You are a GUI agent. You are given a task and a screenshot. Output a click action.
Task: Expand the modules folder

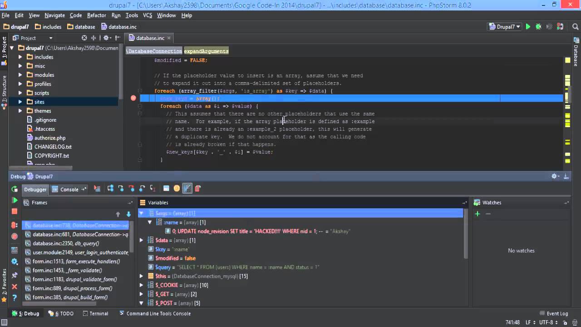20,75
